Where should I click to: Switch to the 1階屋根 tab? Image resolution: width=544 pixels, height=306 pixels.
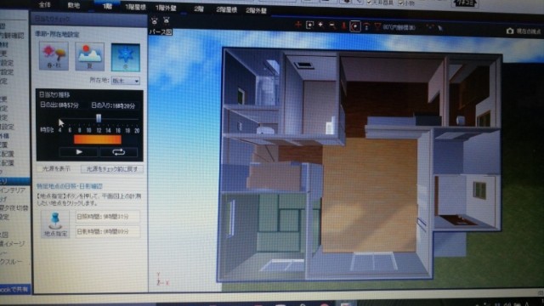pos(135,8)
